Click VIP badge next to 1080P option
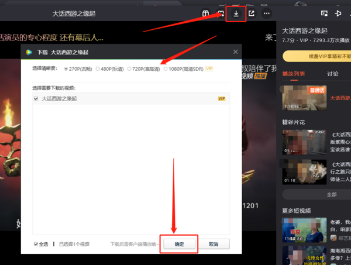Viewport: 351px width, 265px height. pyautogui.click(x=209, y=68)
